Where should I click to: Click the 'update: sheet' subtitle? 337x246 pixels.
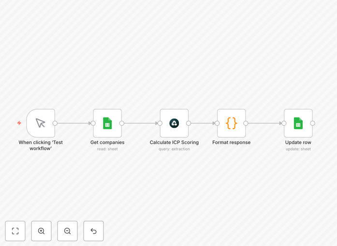[x=298, y=149]
